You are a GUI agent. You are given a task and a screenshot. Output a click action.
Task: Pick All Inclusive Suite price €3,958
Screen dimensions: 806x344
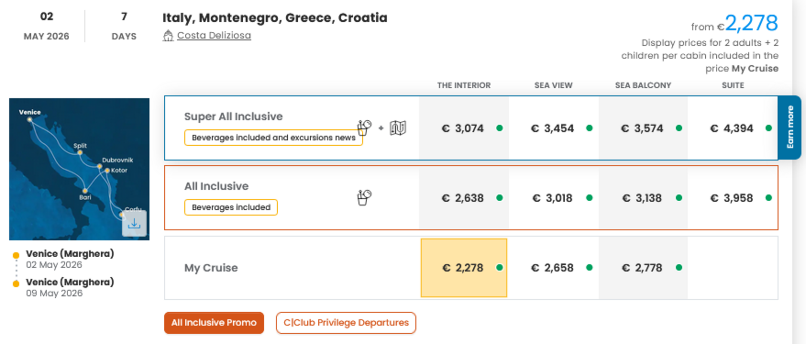732,198
